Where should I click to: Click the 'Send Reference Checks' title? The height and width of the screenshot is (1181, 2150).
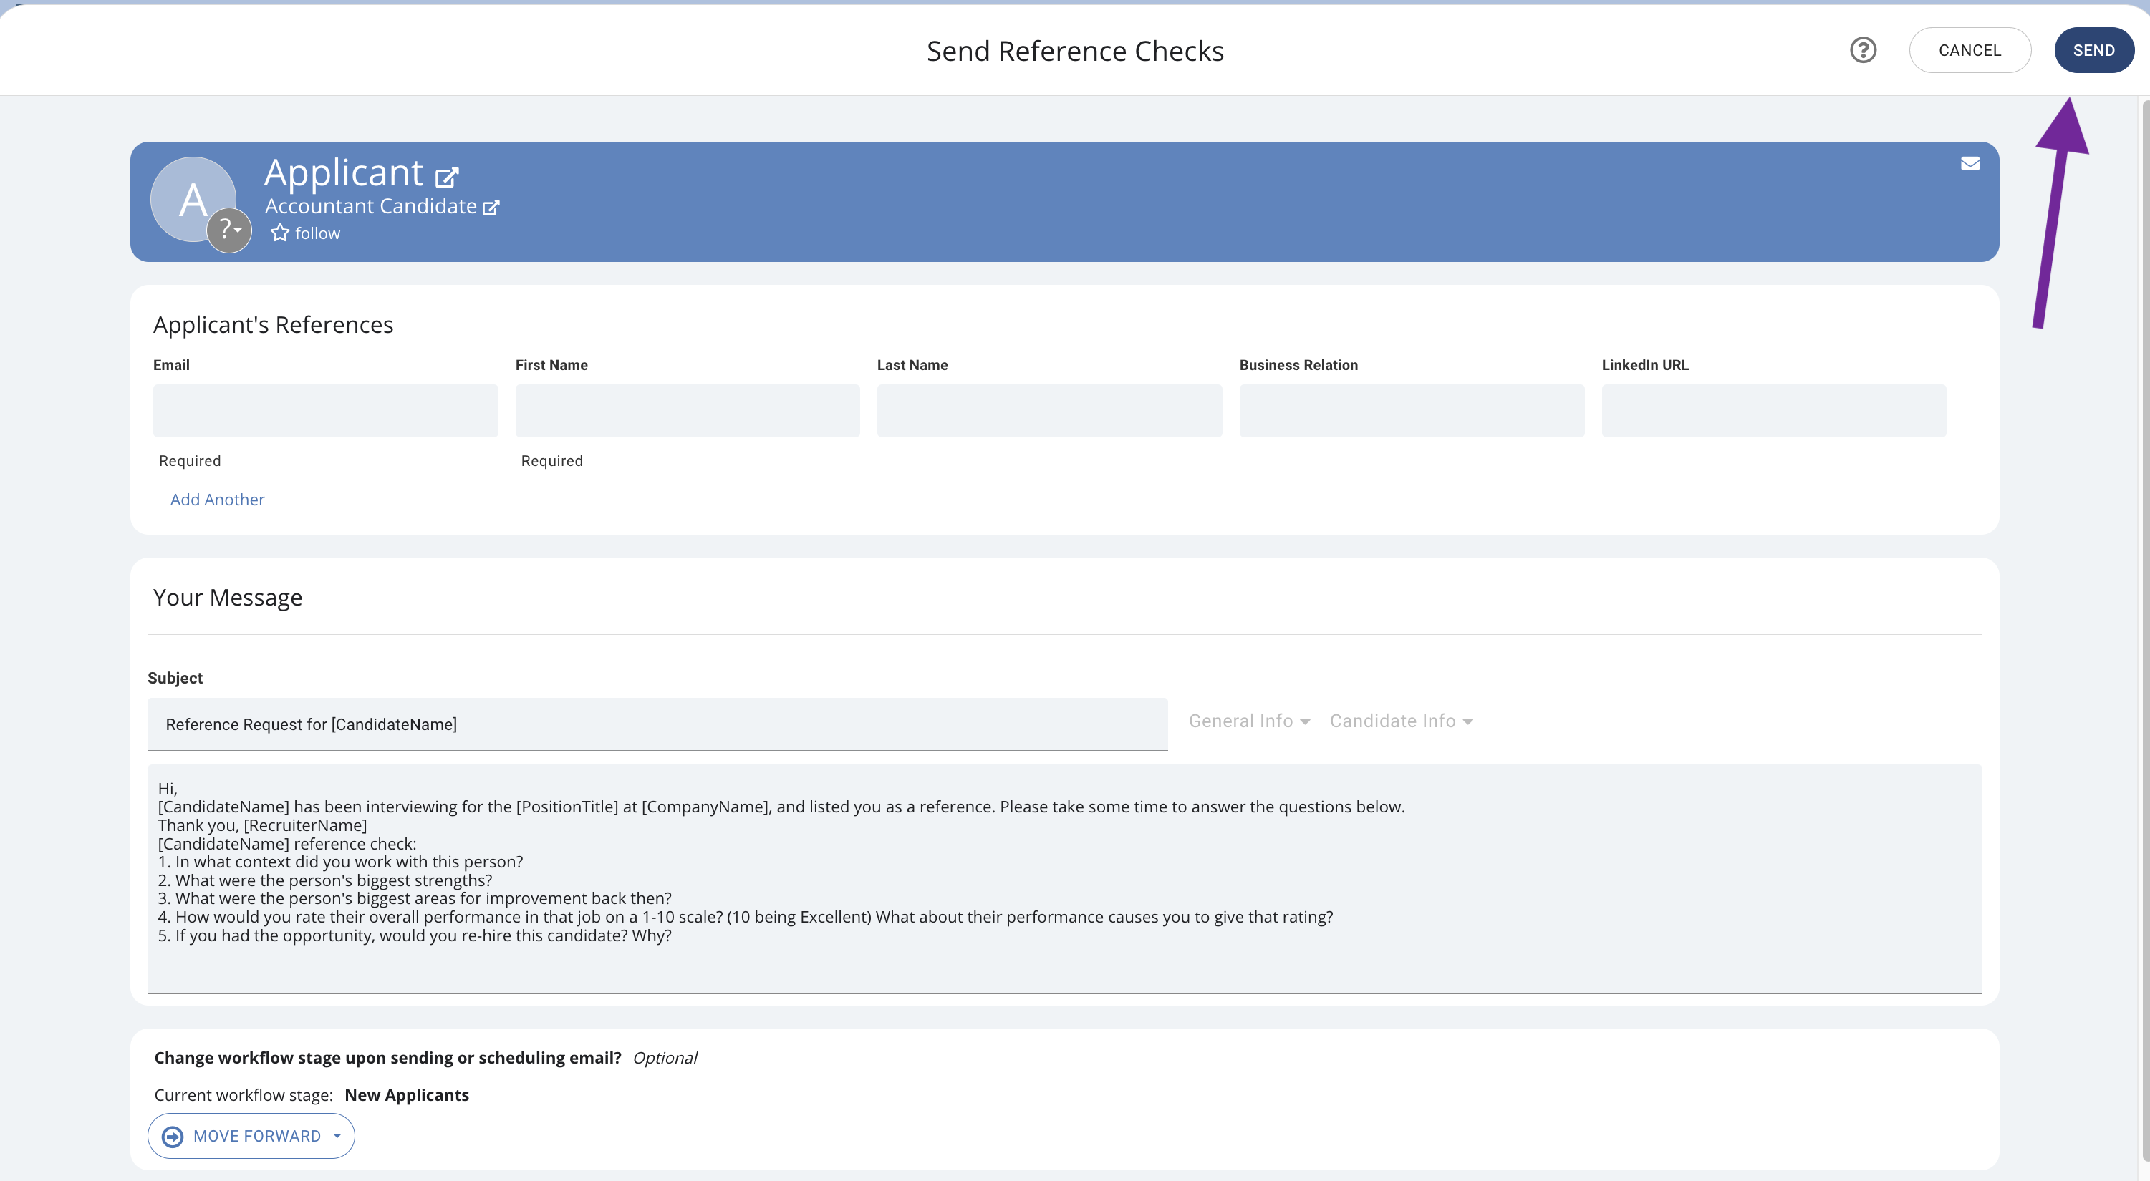pyautogui.click(x=1075, y=51)
